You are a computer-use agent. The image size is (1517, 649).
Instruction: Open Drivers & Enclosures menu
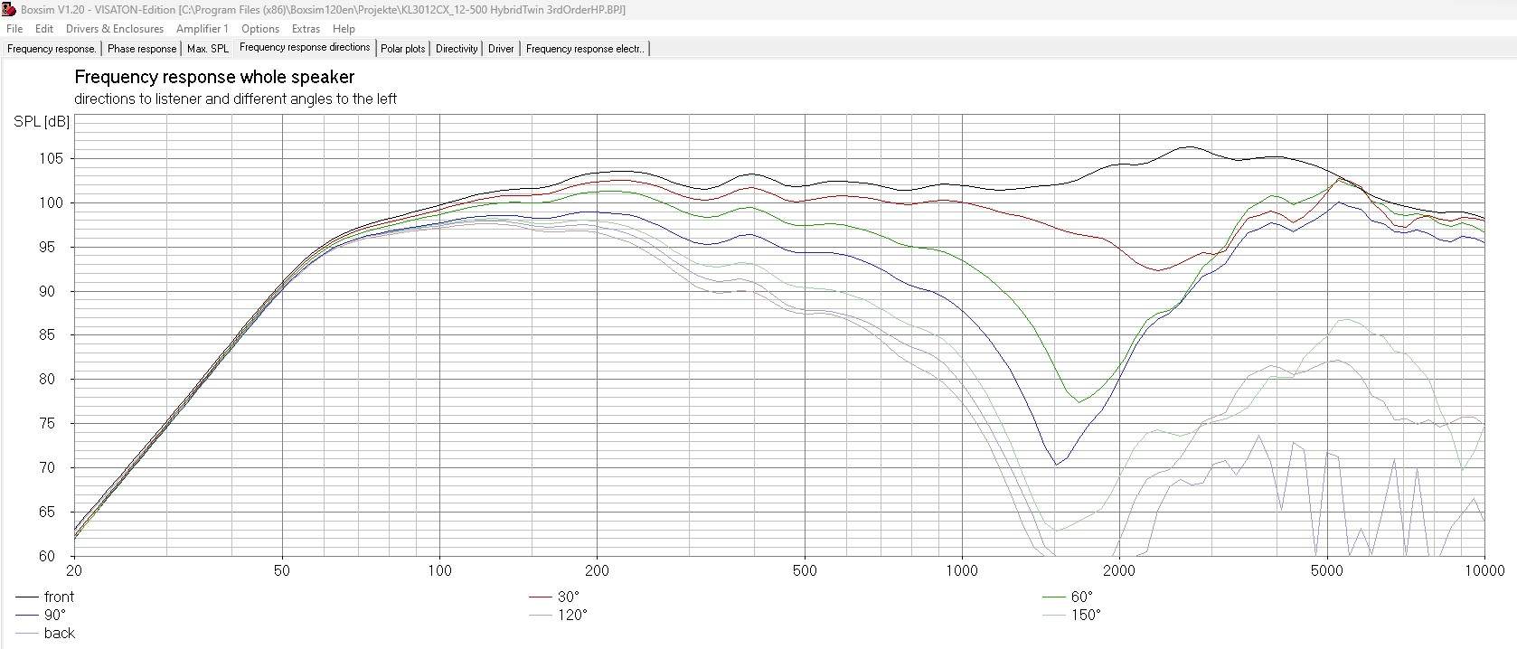click(x=115, y=29)
